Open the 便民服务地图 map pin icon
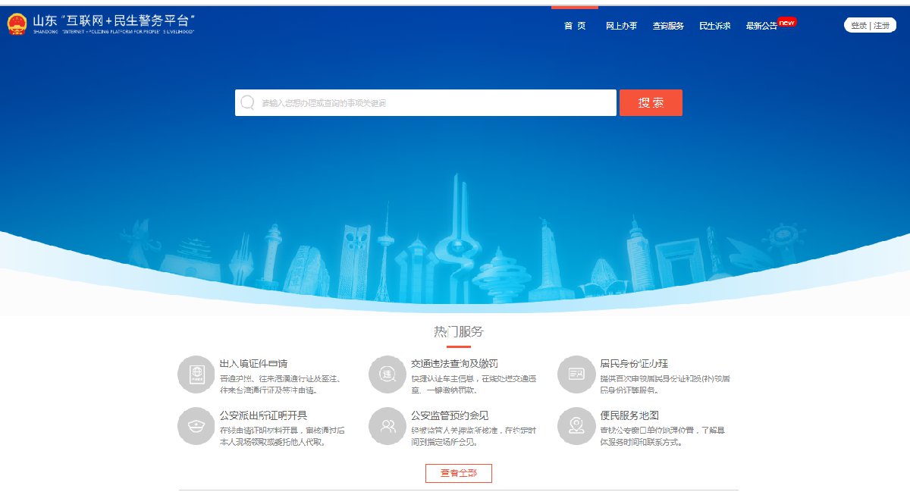The height and width of the screenshot is (492, 910). point(576,426)
